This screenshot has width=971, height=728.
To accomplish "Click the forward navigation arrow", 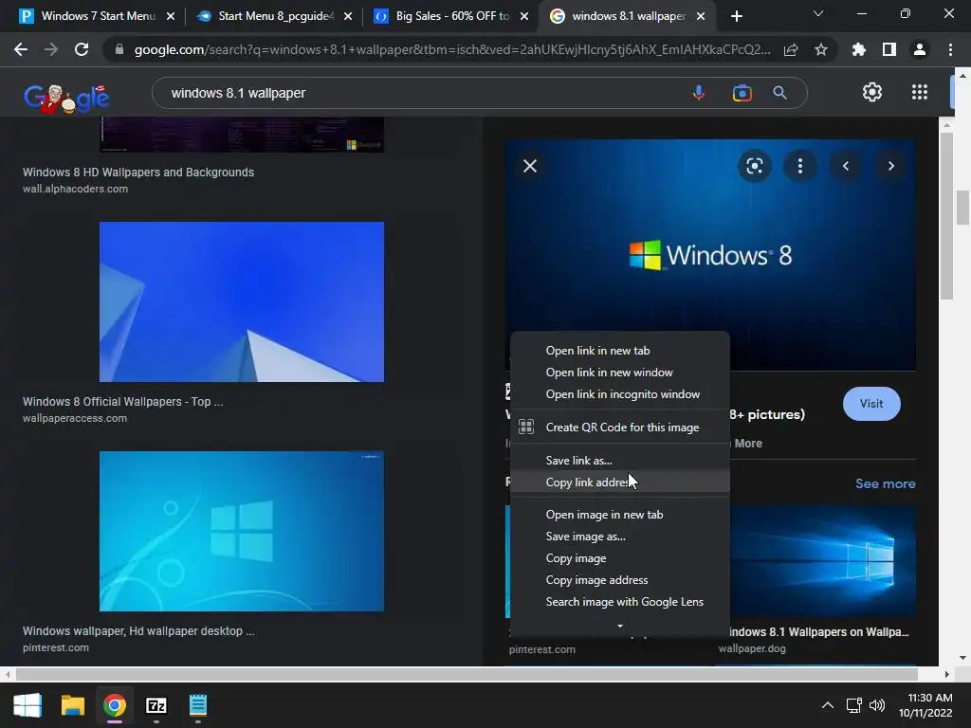I will (x=51, y=49).
